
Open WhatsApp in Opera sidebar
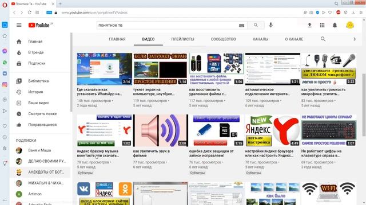pos(5,62)
